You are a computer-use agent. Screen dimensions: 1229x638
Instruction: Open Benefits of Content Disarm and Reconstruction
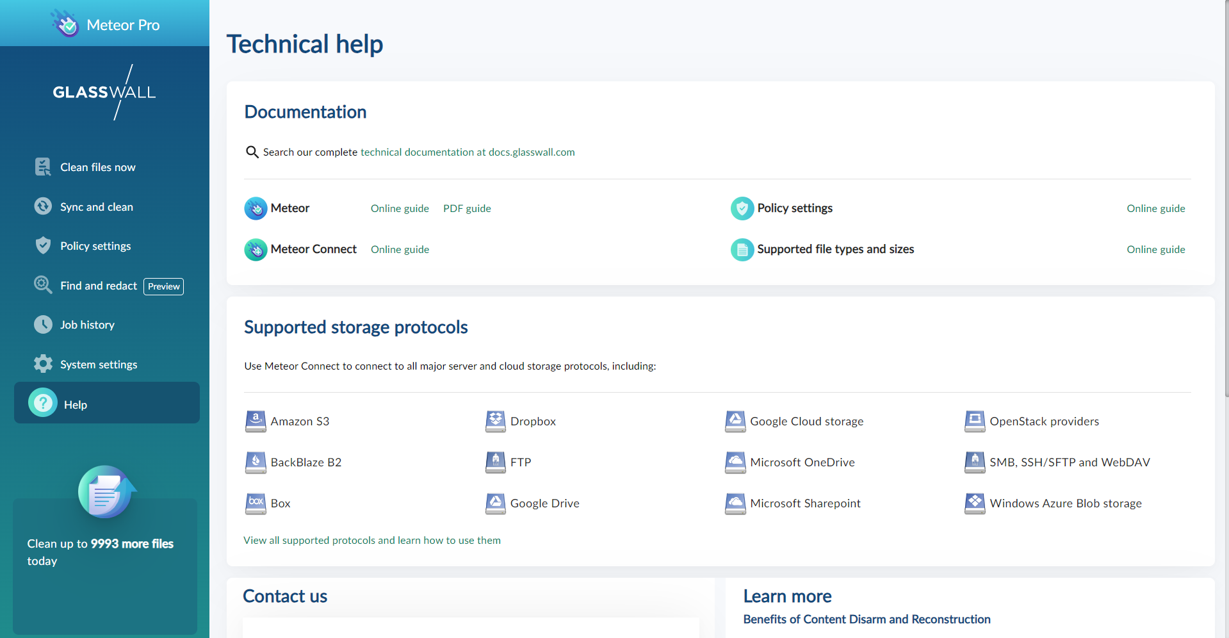(x=867, y=619)
